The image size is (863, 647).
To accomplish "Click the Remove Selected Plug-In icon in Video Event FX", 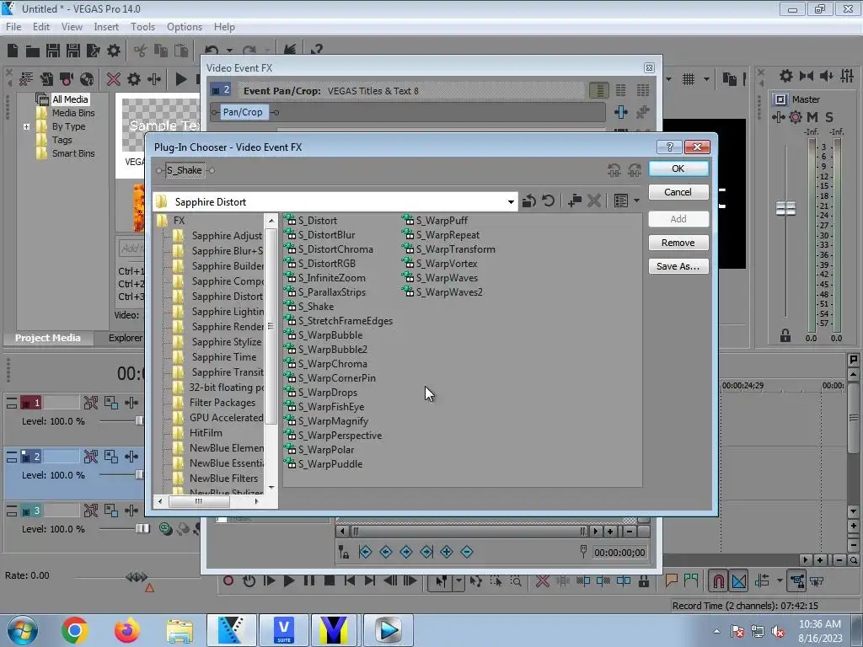I will [x=642, y=112].
